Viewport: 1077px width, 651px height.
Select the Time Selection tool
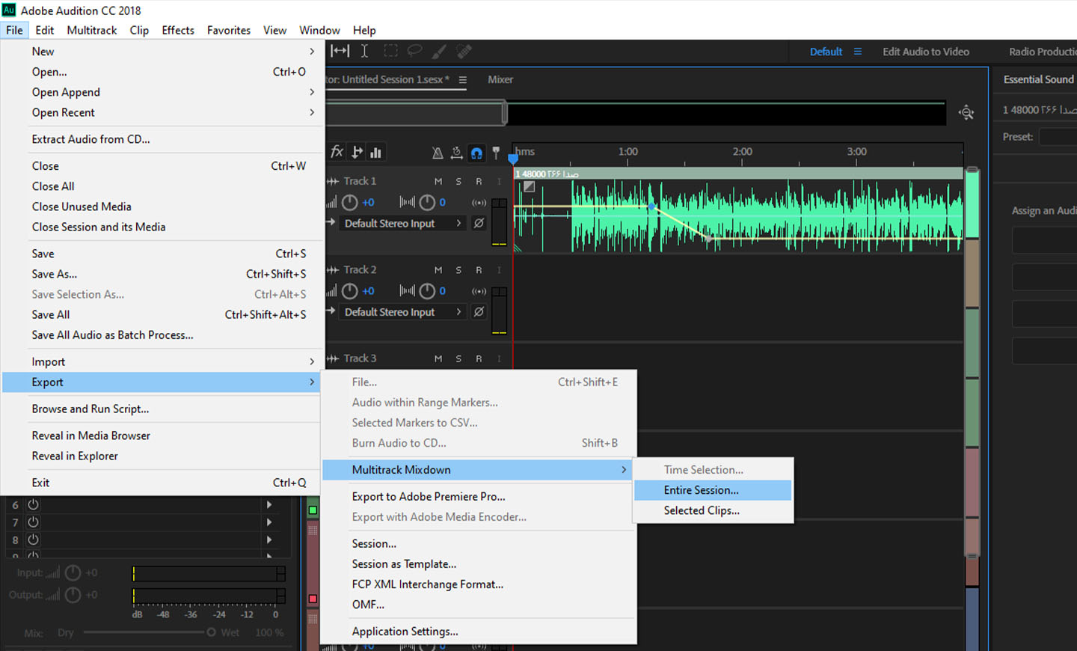coord(364,51)
